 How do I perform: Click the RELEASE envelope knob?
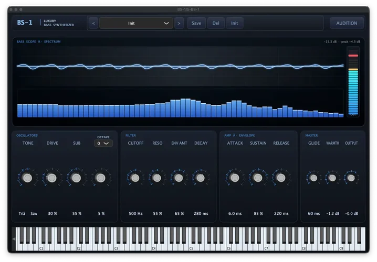coord(281,178)
